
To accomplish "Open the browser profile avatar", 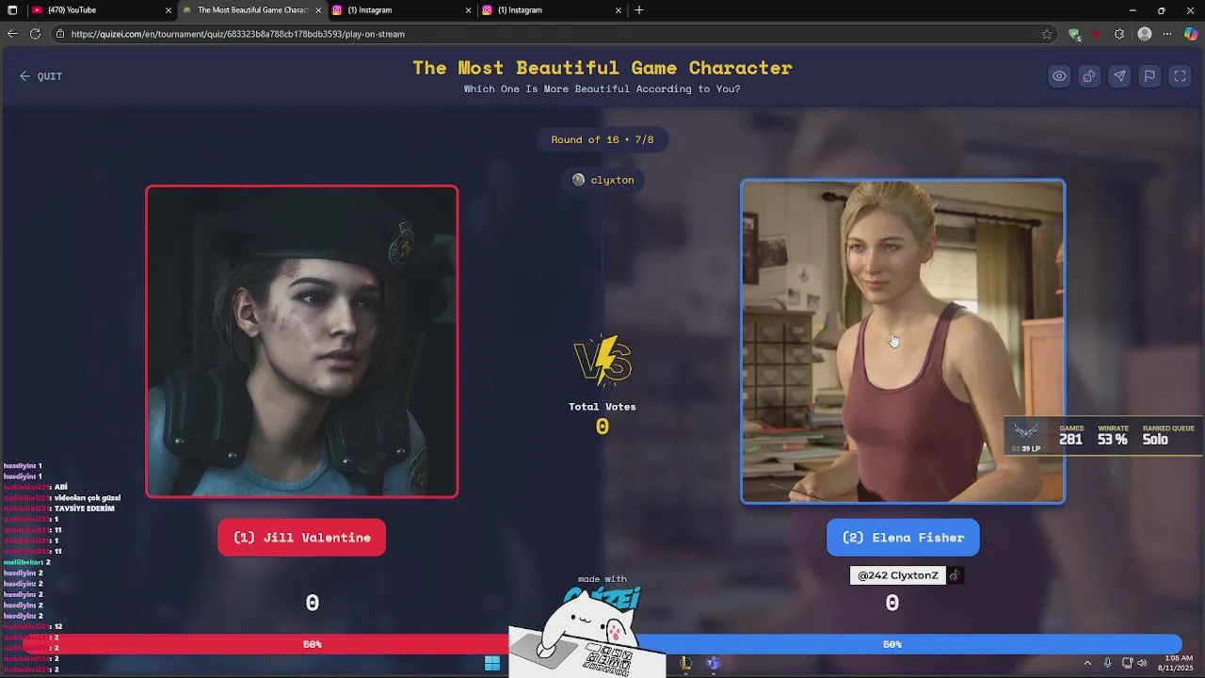I will click(x=1145, y=34).
